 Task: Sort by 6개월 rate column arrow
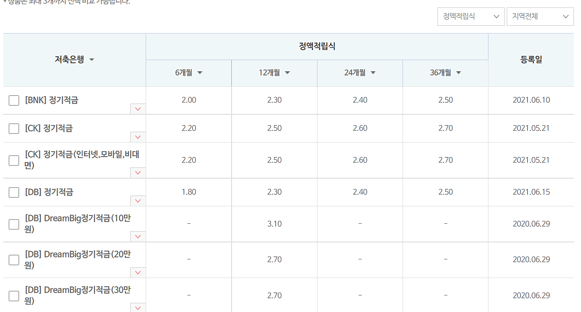200,73
